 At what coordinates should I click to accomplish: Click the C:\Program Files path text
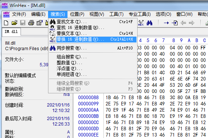click(x=27, y=49)
